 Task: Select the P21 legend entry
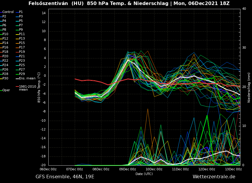pyautogui.click(x=22, y=56)
